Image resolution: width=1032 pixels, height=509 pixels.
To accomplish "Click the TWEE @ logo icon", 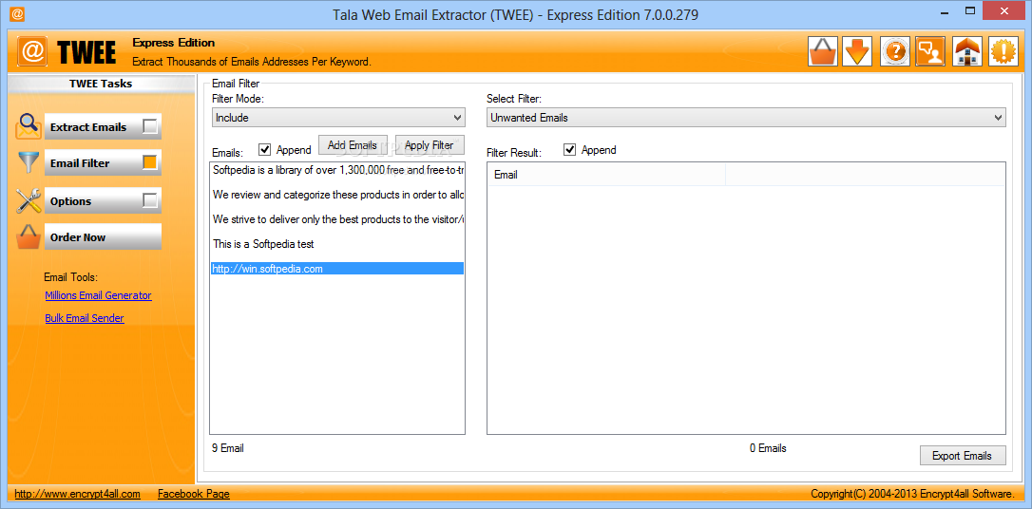I will 32,52.
